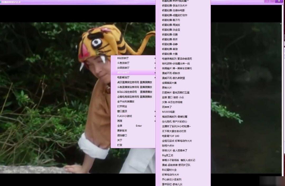Play 明星轮播-沈腾

coord(183,35)
